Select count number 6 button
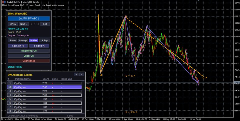This screenshot has height=121, width=240. pyautogui.click(x=10, y=103)
